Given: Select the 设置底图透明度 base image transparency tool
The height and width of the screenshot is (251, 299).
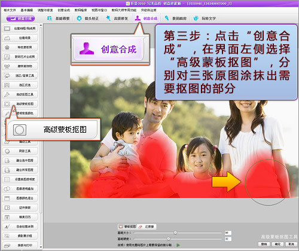Looking at the screenshot, I should coord(20,179).
